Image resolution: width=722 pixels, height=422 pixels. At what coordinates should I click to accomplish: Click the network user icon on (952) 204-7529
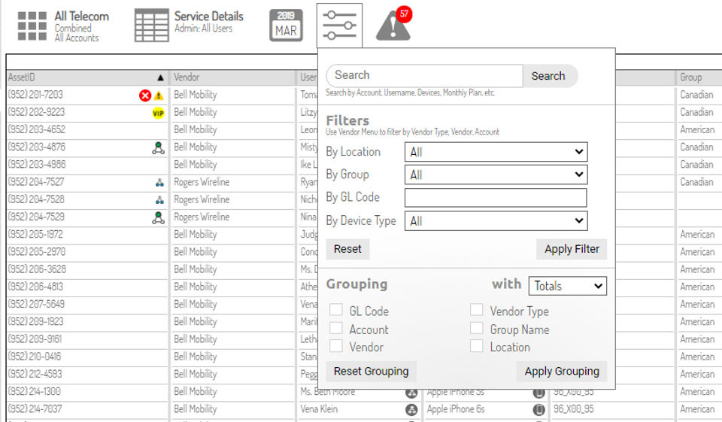pos(159,217)
